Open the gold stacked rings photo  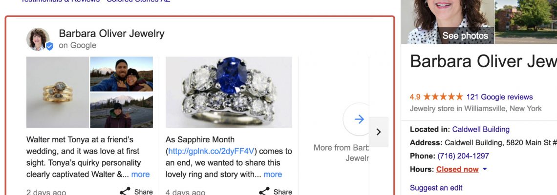[x=58, y=92]
